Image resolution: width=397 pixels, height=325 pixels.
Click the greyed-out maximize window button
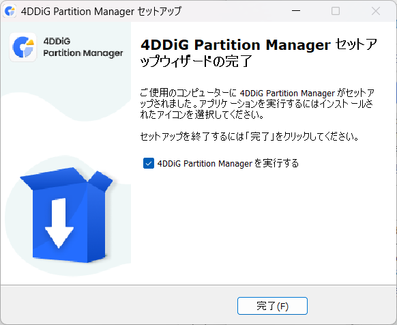(x=336, y=11)
